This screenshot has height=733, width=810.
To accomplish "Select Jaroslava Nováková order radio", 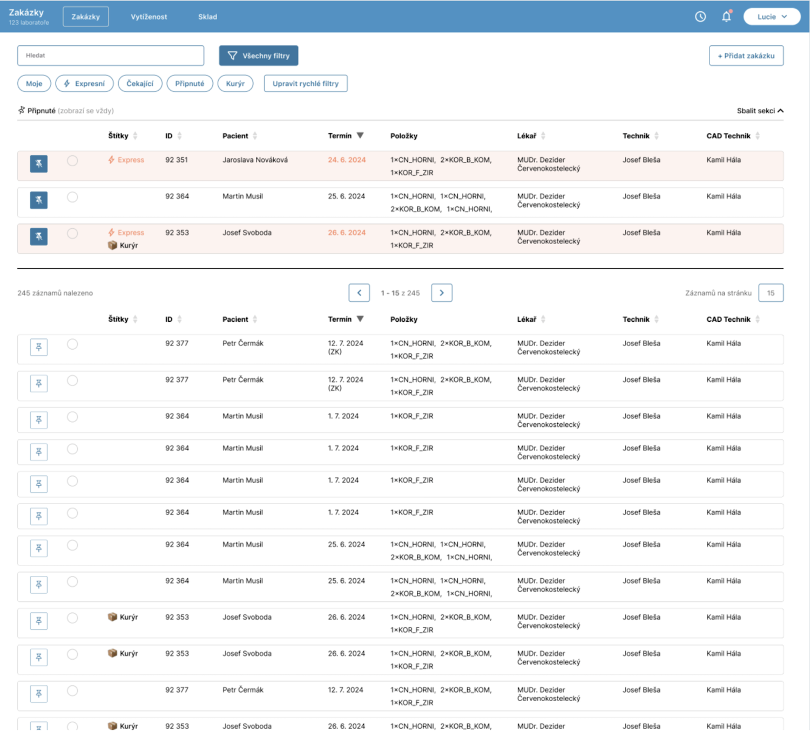I will [x=72, y=161].
